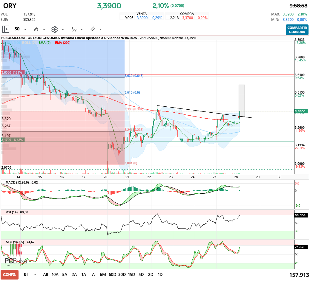Click the 9:58:58 clock time
Screen dimensions: 313x281
[298, 6]
